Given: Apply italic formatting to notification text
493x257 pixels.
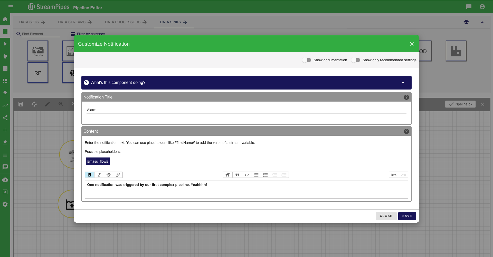Looking at the screenshot, I should click(99, 175).
